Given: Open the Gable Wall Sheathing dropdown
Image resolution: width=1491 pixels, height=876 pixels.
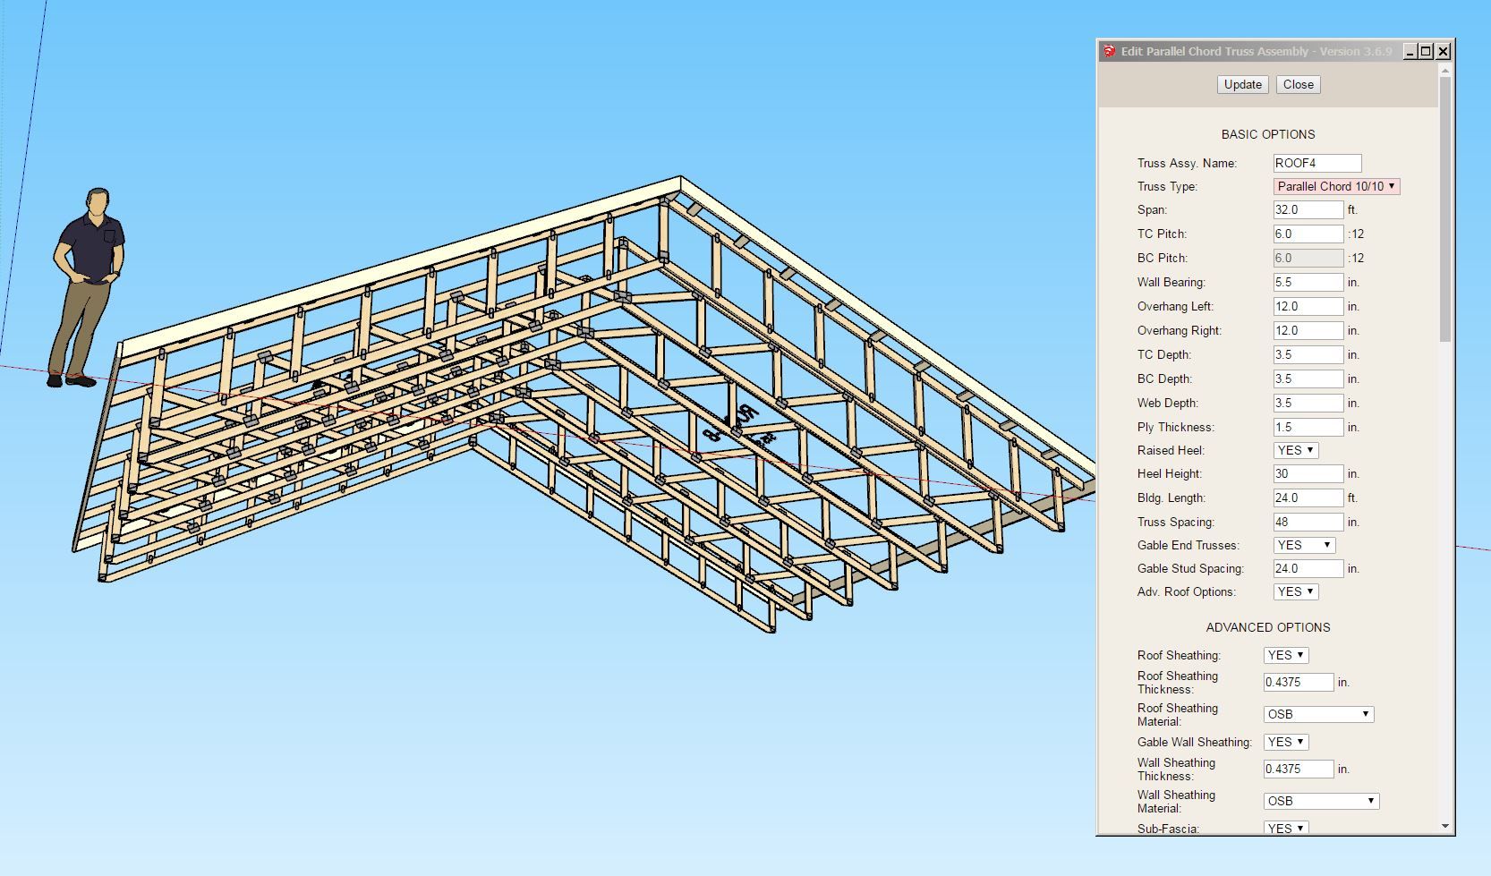Looking at the screenshot, I should [x=1286, y=742].
